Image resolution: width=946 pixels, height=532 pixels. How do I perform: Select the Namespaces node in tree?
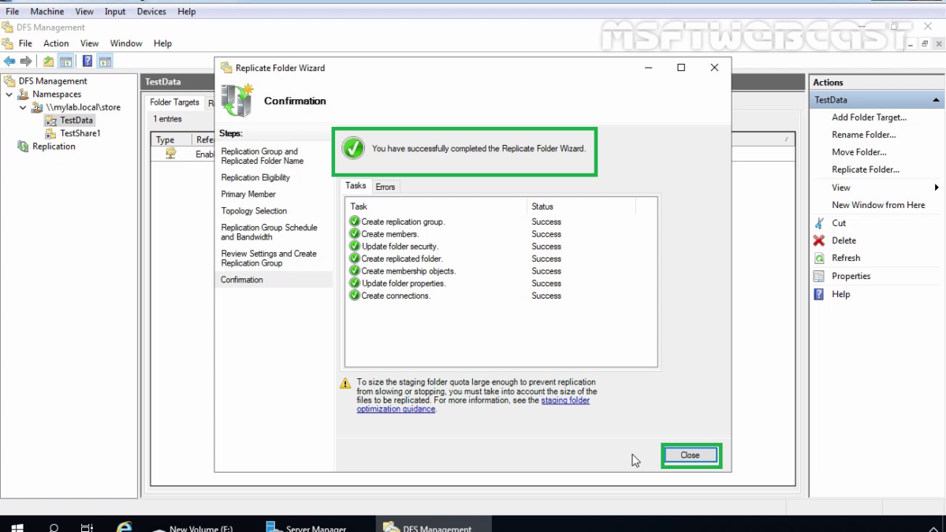[x=57, y=95]
